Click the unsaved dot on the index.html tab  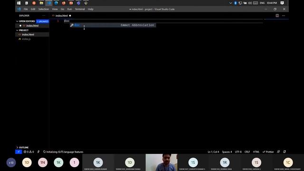pyautogui.click(x=70, y=16)
